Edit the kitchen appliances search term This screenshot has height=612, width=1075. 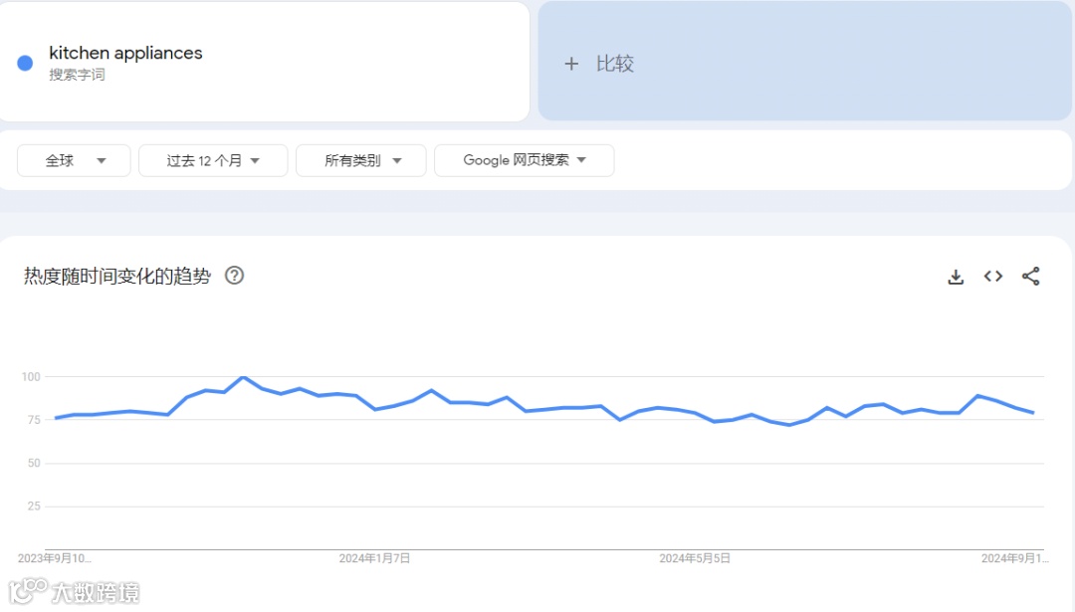[x=125, y=53]
